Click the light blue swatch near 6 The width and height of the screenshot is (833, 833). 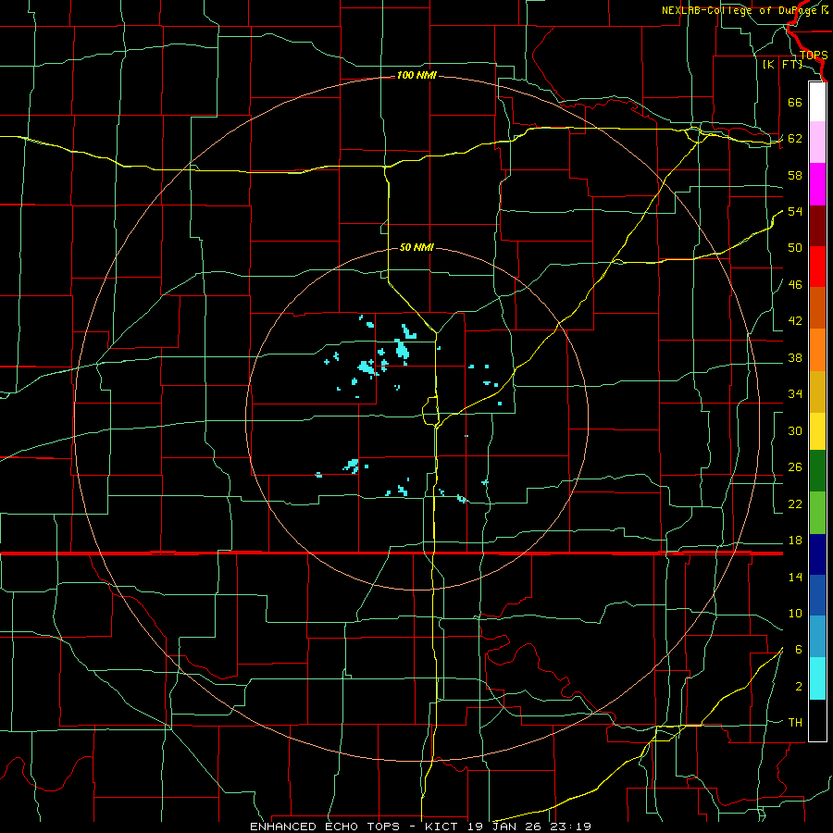[817, 637]
